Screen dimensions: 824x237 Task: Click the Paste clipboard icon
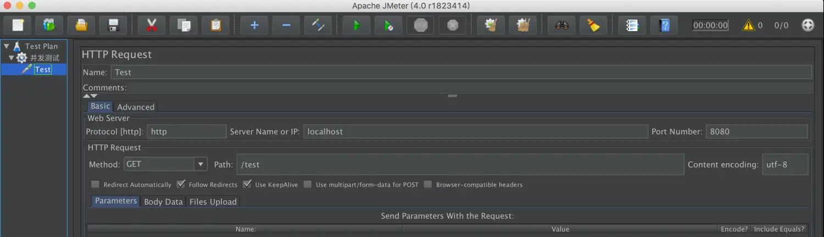tap(216, 25)
